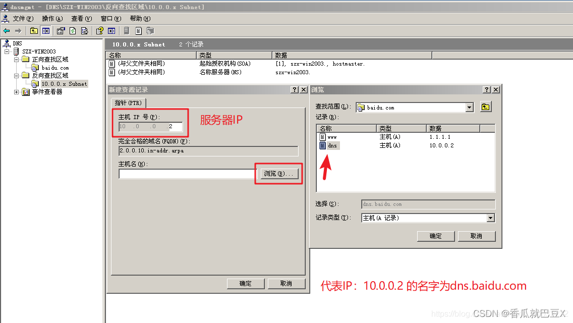Open the 查找范围 dropdown showing baidu.com
This screenshot has height=323, width=573.
coord(469,106)
